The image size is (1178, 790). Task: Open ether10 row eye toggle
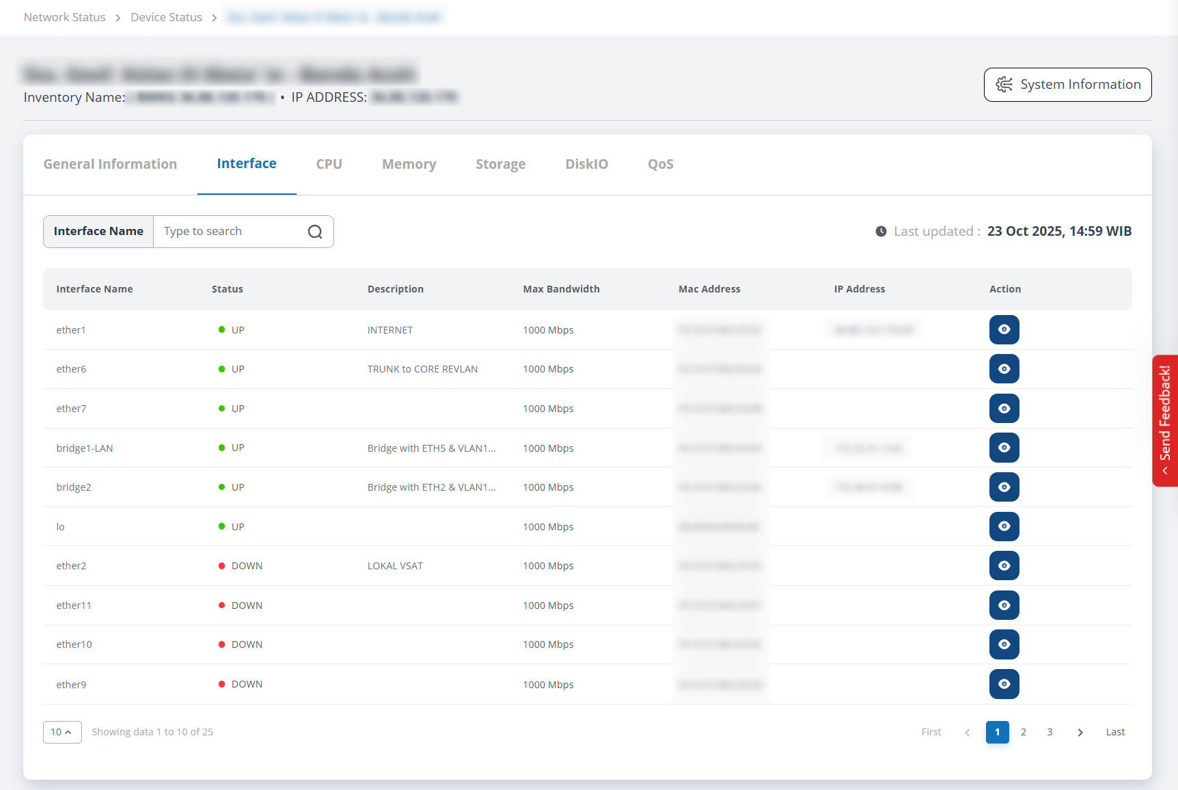coord(1004,644)
